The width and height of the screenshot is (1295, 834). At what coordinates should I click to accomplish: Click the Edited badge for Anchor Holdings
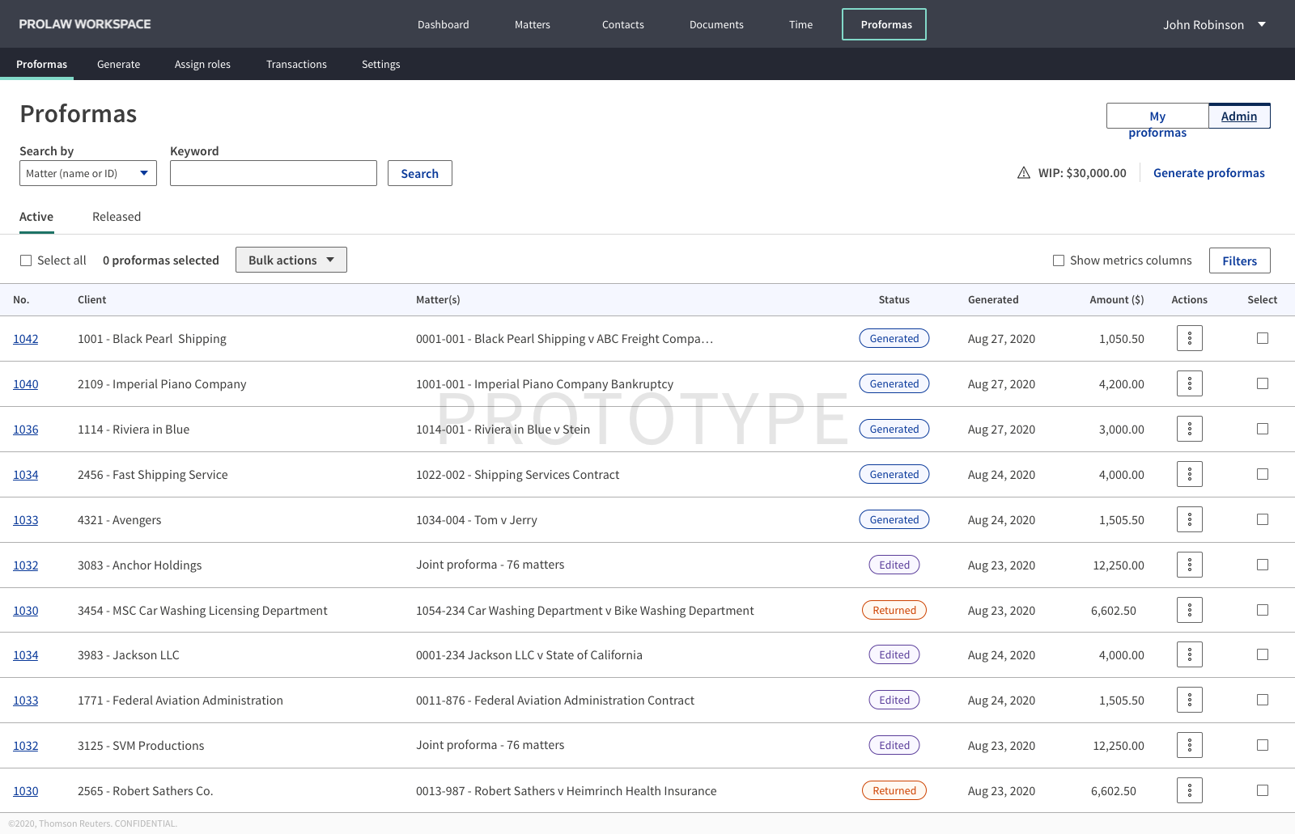click(894, 565)
